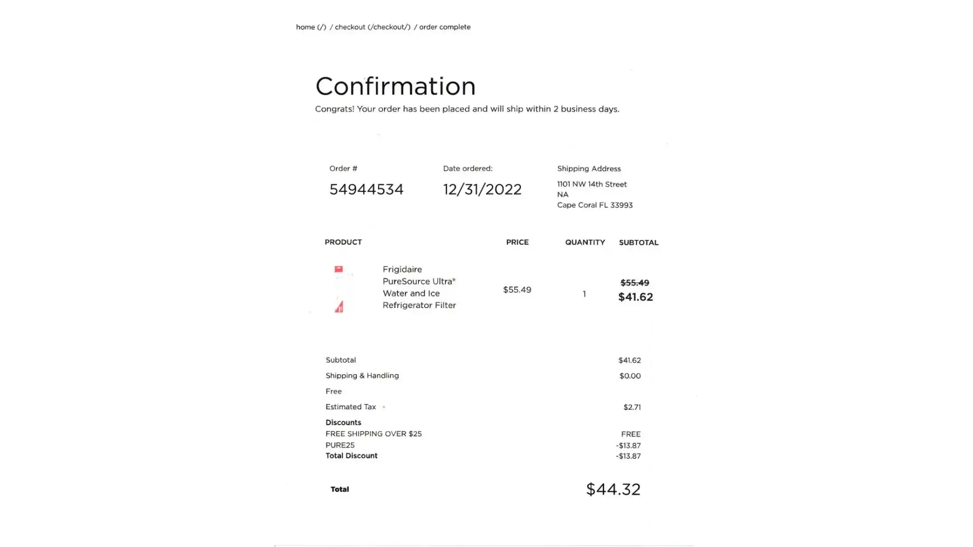The height and width of the screenshot is (547, 973).
Task: Go to the home breadcrumb link
Action: (x=310, y=27)
